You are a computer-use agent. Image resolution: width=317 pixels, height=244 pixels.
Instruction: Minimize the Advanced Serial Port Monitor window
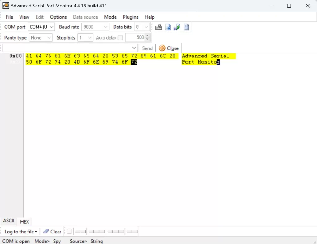271,6
